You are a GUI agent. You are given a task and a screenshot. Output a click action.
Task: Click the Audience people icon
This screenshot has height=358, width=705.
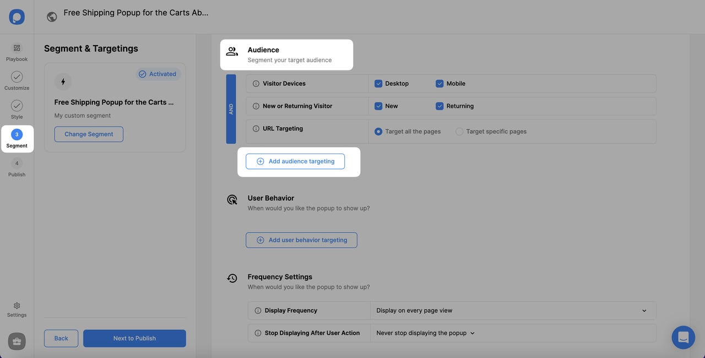click(232, 52)
